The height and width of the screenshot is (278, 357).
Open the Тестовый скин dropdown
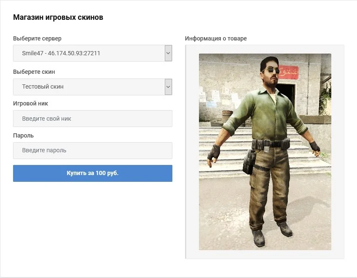coord(92,87)
